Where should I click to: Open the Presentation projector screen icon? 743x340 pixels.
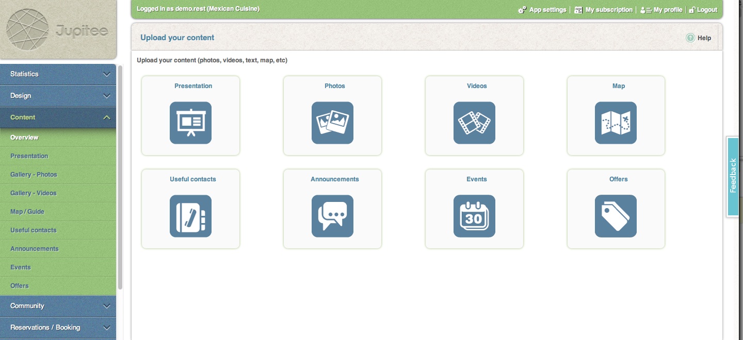190,123
